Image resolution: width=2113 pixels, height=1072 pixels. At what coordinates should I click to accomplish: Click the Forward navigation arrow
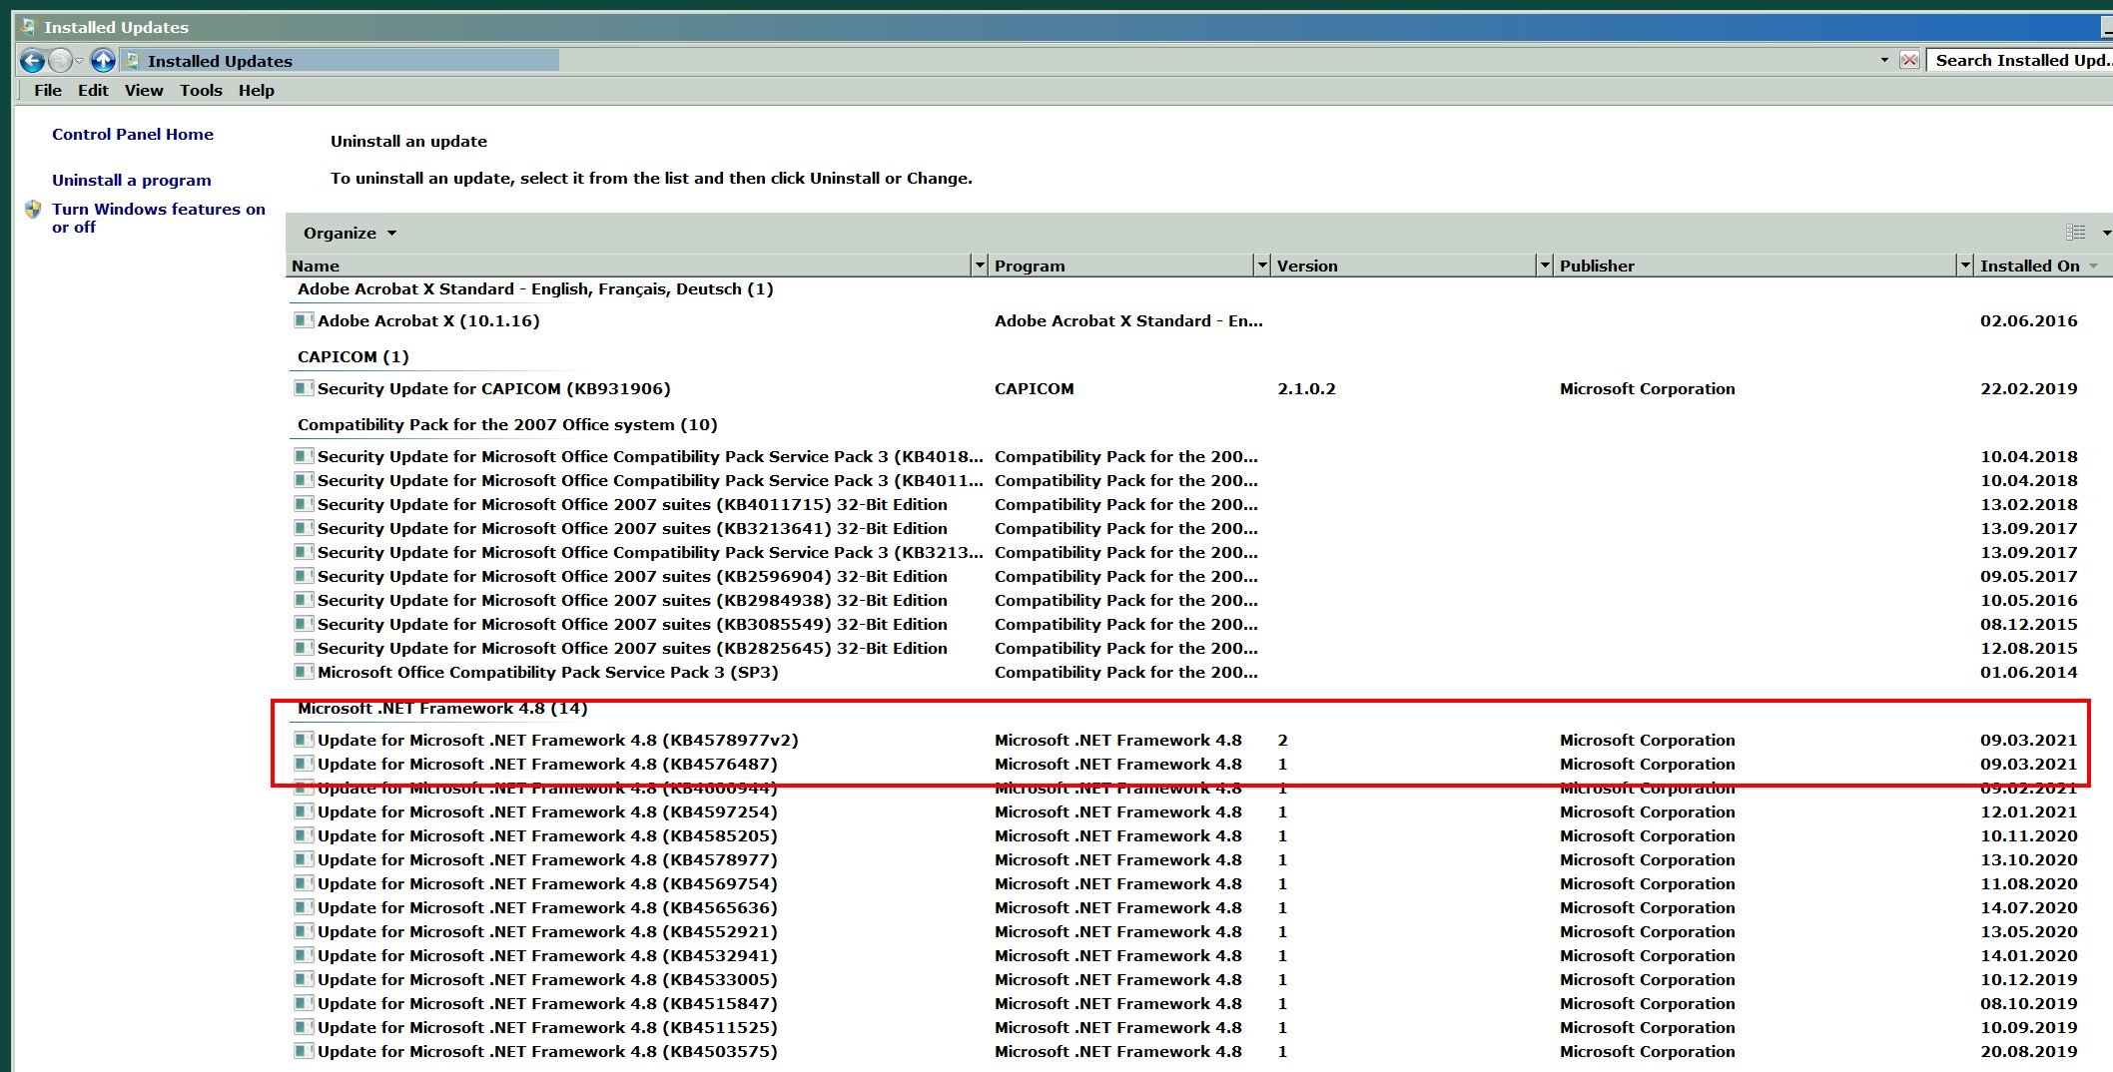60,61
